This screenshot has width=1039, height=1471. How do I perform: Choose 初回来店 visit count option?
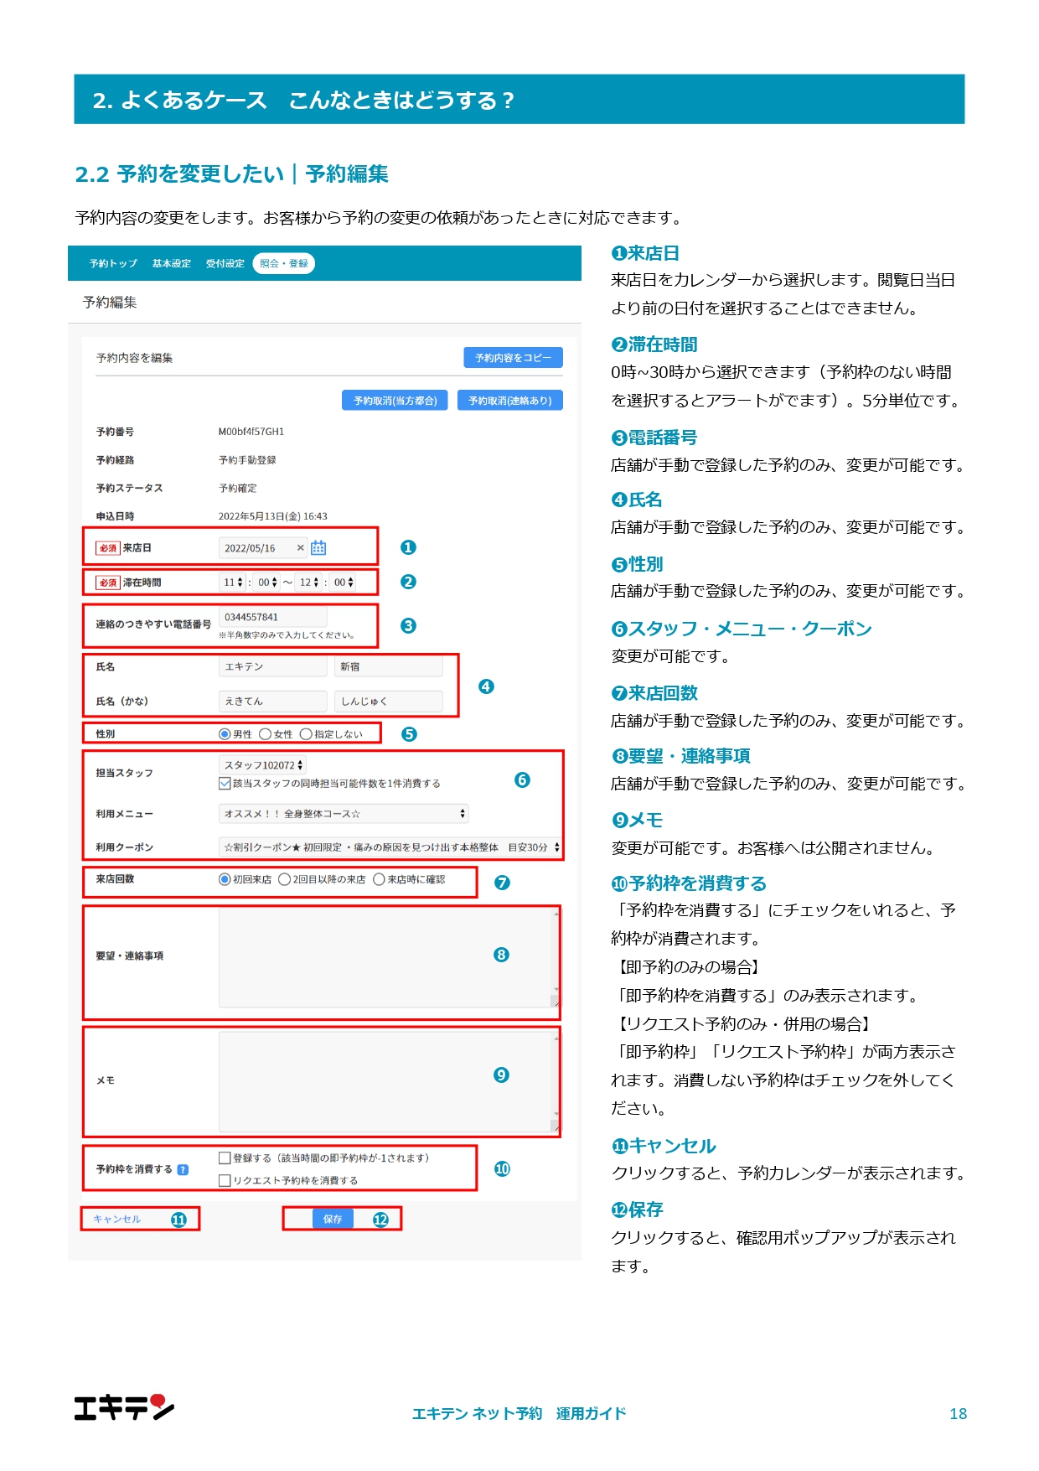(225, 879)
